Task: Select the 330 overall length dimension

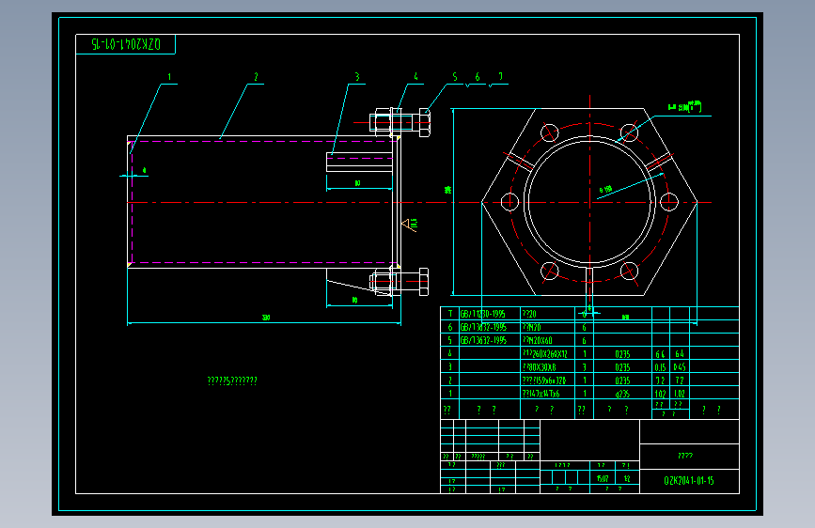Action: coord(266,318)
